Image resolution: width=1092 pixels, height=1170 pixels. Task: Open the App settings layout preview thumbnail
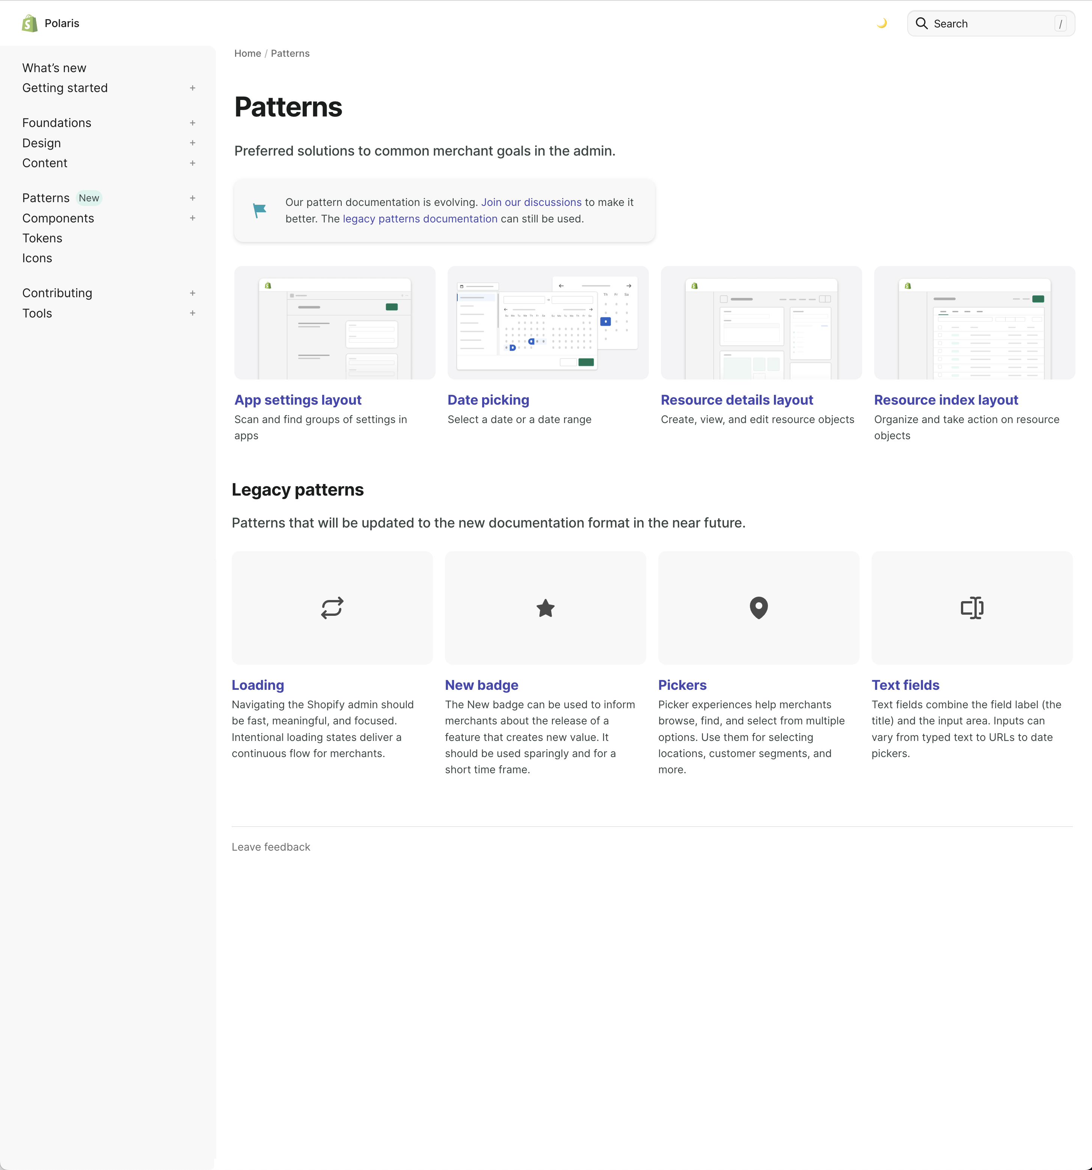point(334,322)
